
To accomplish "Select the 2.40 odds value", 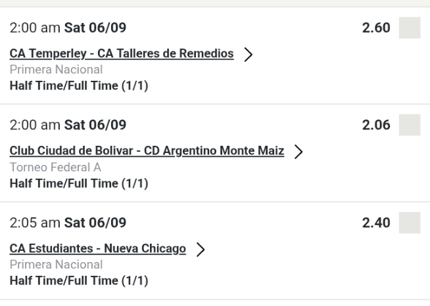I will [377, 222].
